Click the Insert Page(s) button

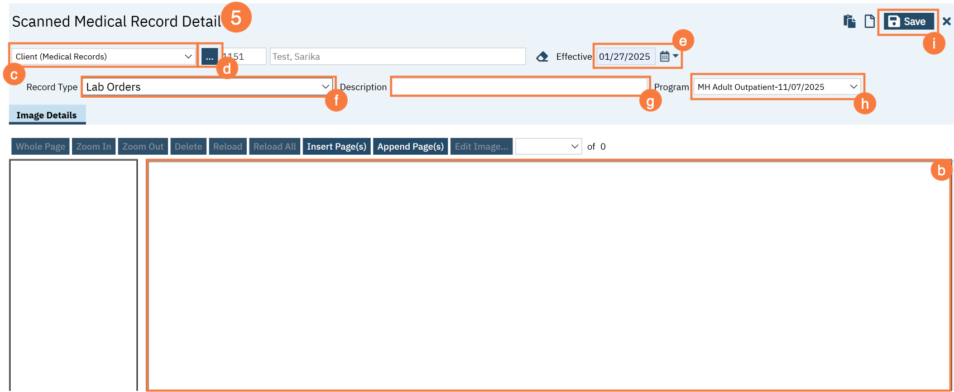(x=336, y=146)
